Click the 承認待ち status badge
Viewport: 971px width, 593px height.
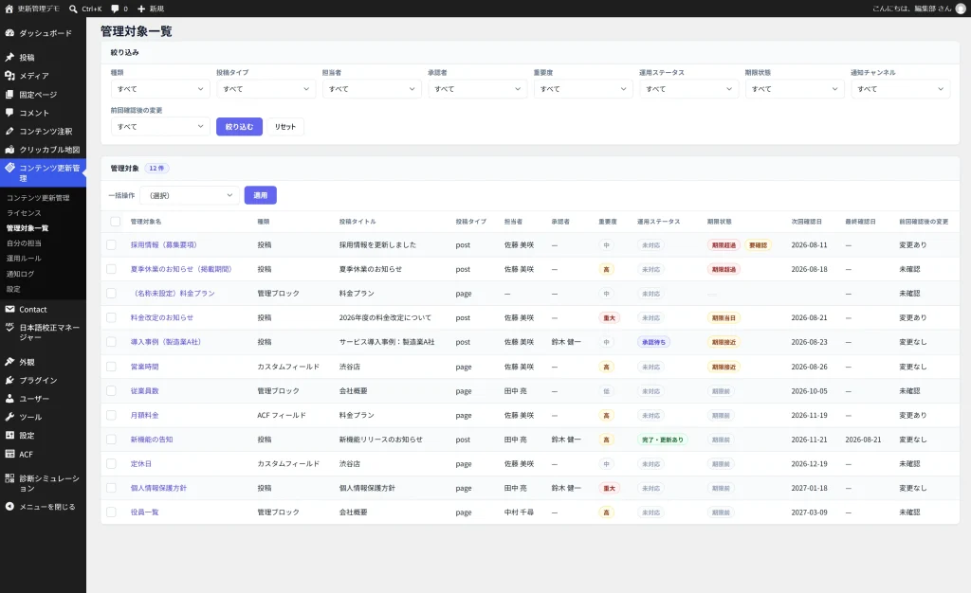[x=654, y=342]
